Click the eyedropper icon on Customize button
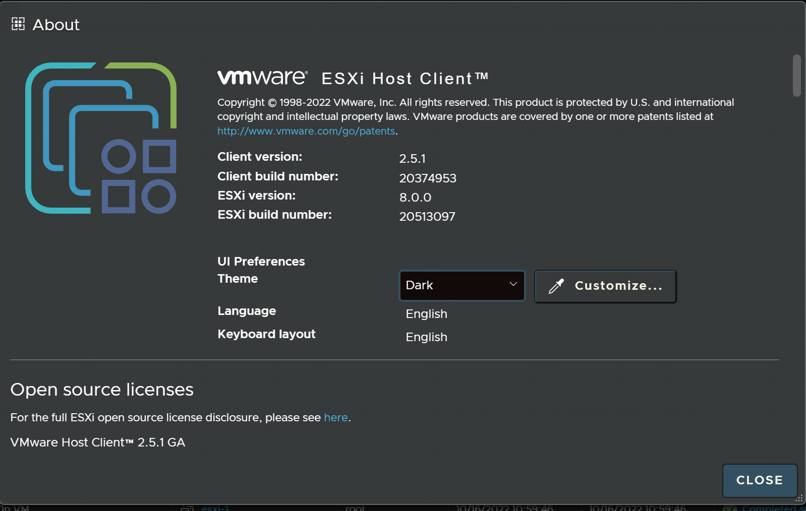This screenshot has width=806, height=511. pyautogui.click(x=556, y=286)
